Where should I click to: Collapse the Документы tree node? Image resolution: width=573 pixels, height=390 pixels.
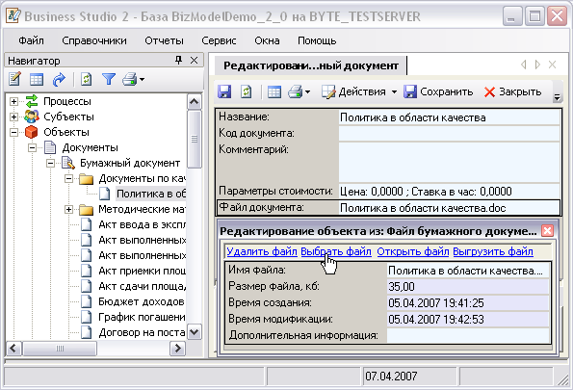(x=32, y=147)
